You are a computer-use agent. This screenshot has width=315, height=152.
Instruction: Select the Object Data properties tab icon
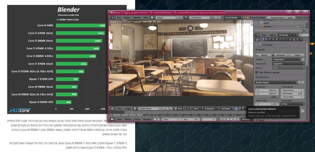click(x=287, y=39)
